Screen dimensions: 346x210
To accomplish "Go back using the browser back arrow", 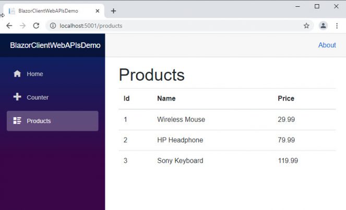I will pyautogui.click(x=9, y=26).
